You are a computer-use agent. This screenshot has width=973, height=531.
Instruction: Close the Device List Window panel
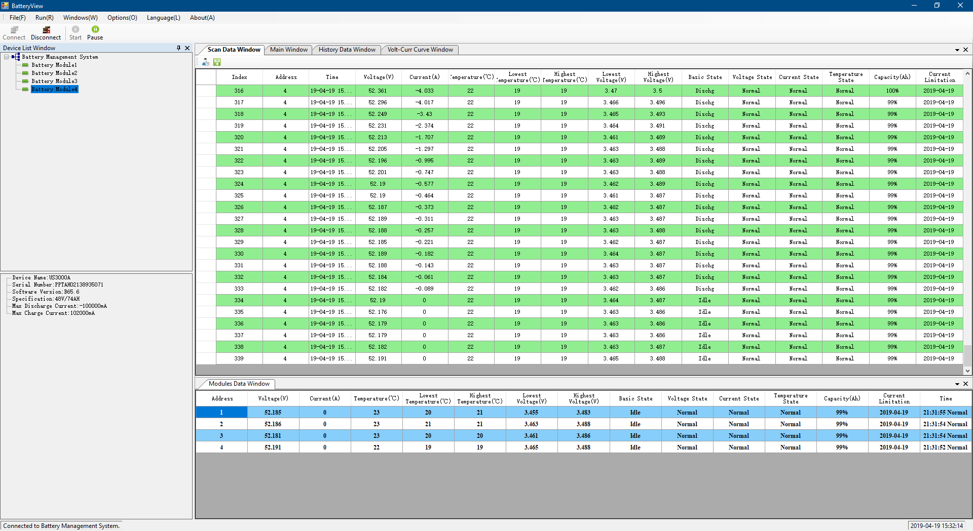click(x=187, y=48)
